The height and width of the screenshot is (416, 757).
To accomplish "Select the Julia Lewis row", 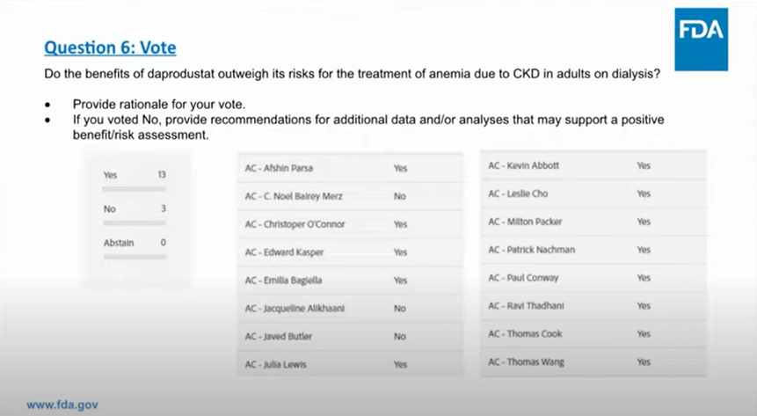I will click(349, 364).
